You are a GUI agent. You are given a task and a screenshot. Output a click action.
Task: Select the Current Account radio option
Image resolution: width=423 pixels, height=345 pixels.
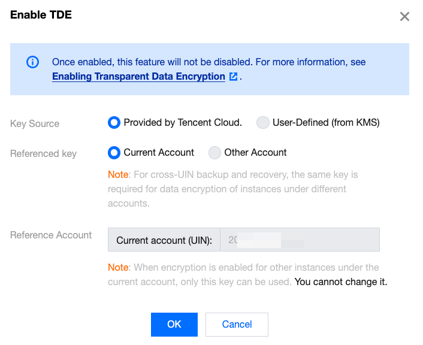pyautogui.click(x=114, y=153)
